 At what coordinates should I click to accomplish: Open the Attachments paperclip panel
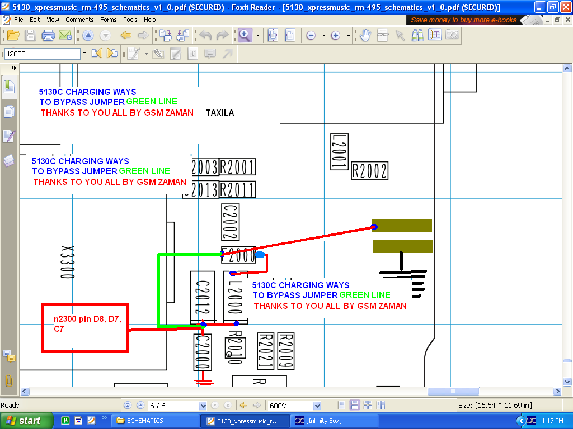point(9,380)
